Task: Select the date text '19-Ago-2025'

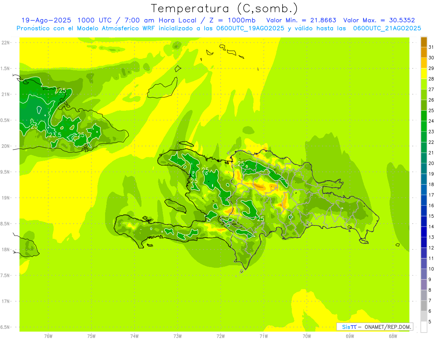Action: (x=46, y=20)
